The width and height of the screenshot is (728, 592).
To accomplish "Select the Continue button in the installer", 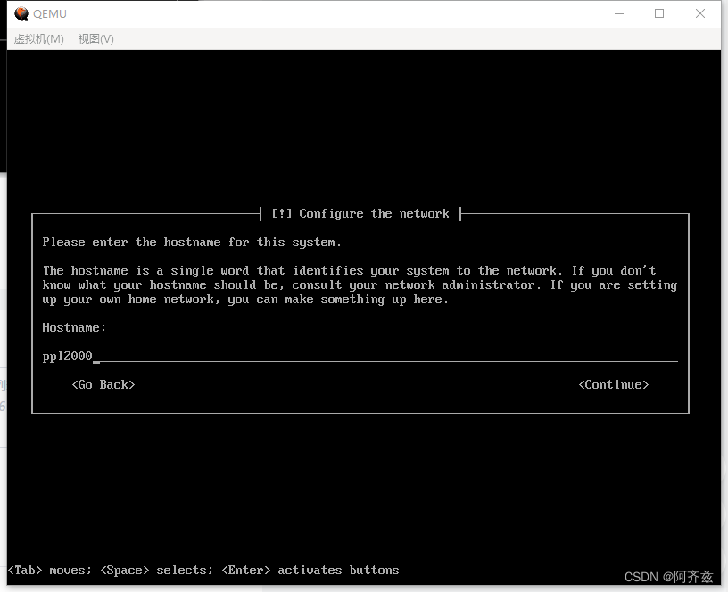I will (614, 384).
